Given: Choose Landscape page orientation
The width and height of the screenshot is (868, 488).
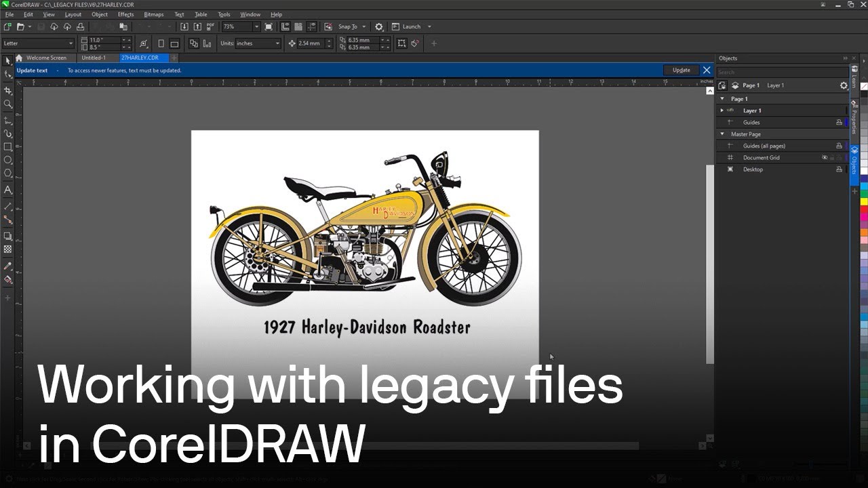Looking at the screenshot, I should (174, 43).
